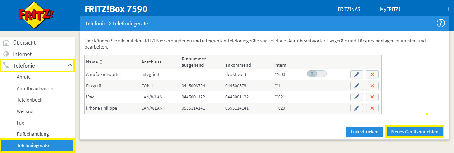The image size is (454, 153).
Task: Click Neues Gerät einrichten button
Action: click(x=415, y=132)
